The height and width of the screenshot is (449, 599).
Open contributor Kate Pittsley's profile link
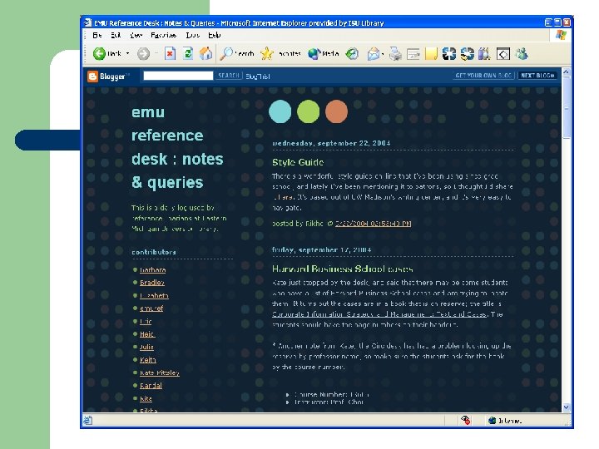tap(159, 373)
